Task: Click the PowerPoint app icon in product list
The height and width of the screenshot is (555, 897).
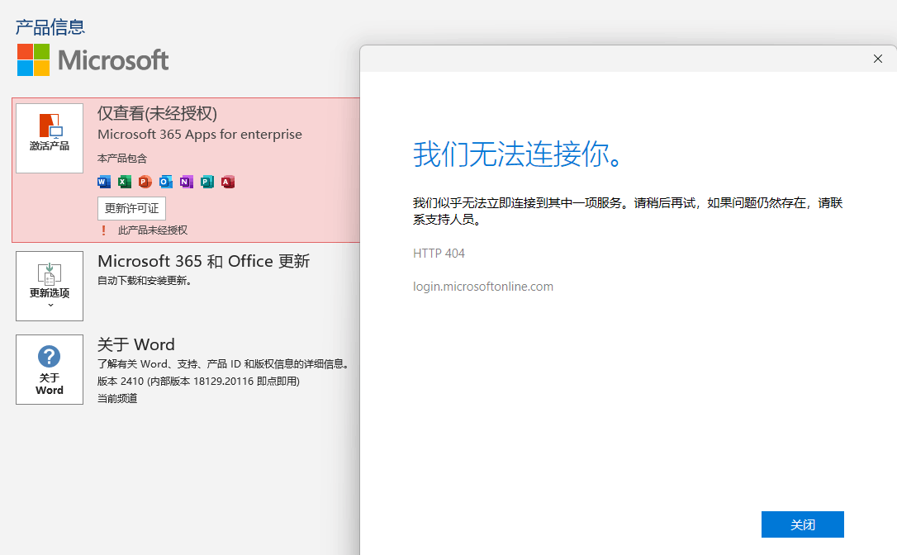Action: click(145, 182)
